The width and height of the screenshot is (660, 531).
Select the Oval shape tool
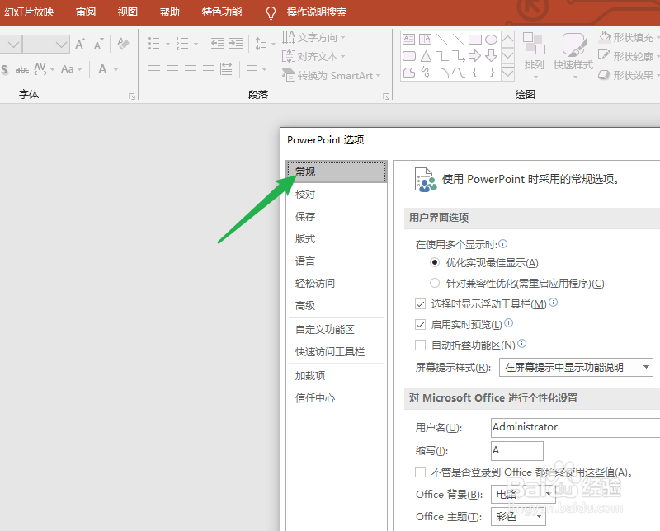pyautogui.click(x=492, y=38)
